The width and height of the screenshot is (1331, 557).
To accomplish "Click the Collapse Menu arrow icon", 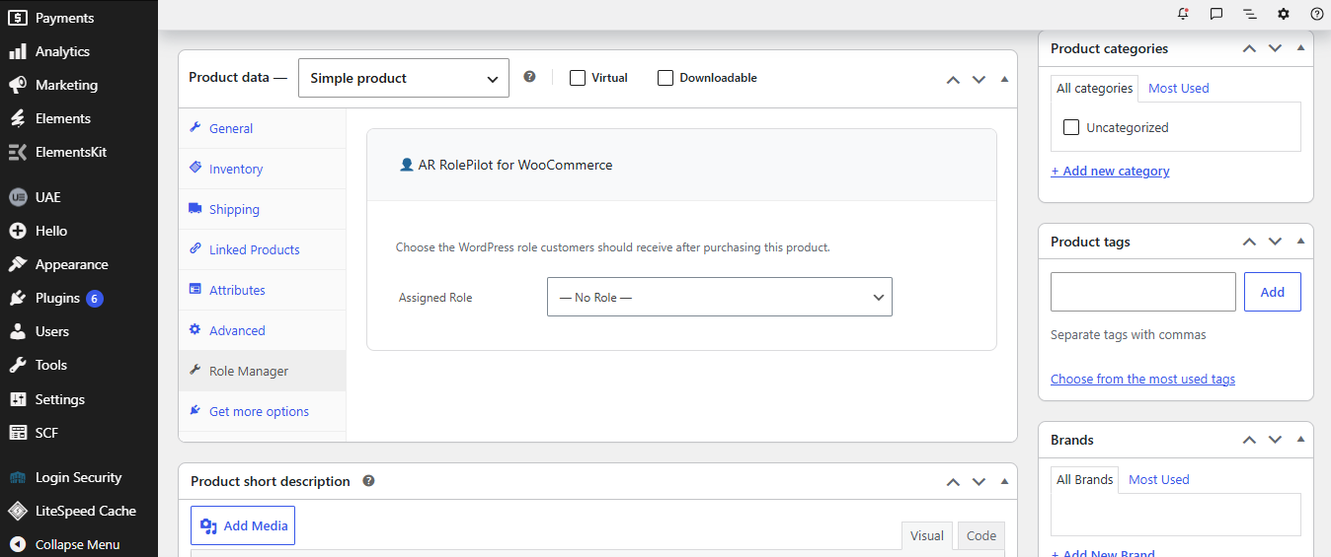I will [17, 544].
